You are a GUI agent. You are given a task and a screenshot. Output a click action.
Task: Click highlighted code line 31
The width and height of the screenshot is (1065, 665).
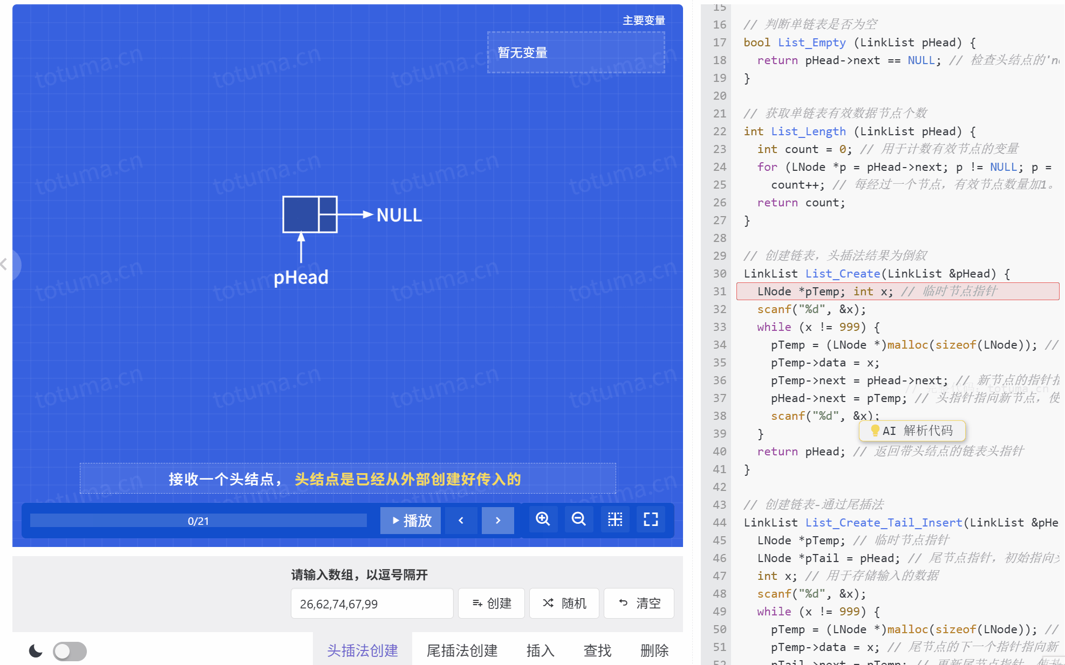(898, 292)
